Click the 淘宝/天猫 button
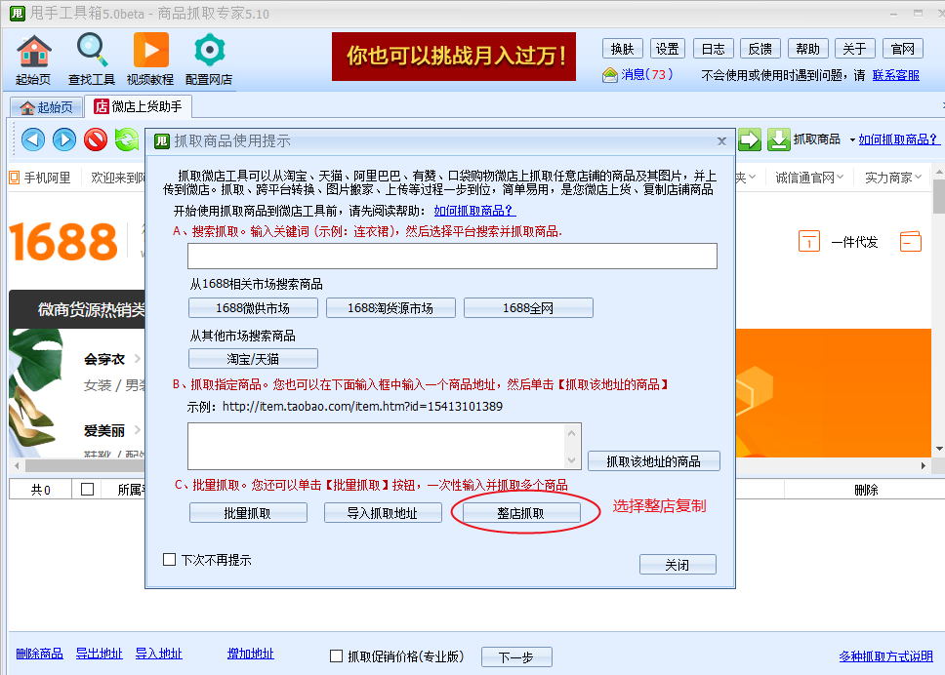 [x=253, y=359]
